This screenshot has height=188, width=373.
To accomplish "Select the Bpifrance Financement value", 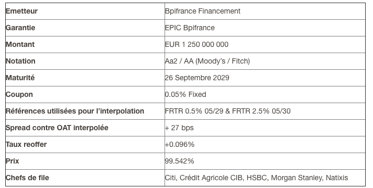I will [x=203, y=11].
